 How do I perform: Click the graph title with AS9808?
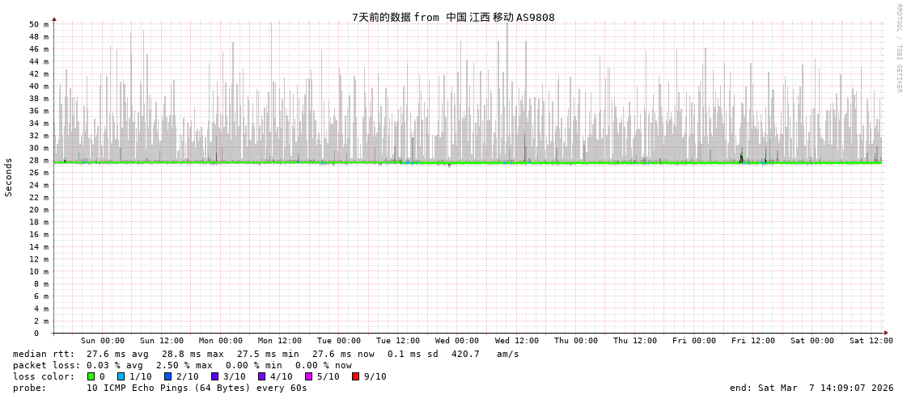point(453,17)
